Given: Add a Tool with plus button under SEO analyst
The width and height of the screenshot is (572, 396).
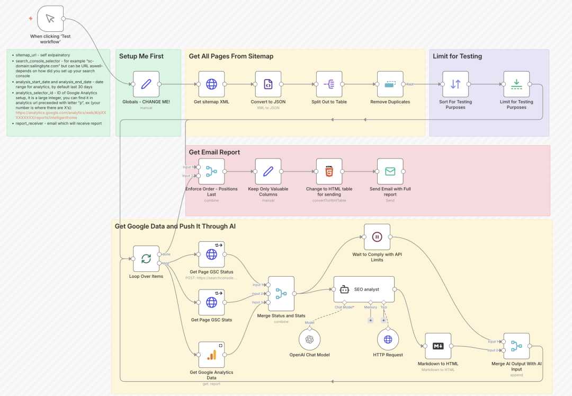Looking at the screenshot, I should click(x=383, y=320).
